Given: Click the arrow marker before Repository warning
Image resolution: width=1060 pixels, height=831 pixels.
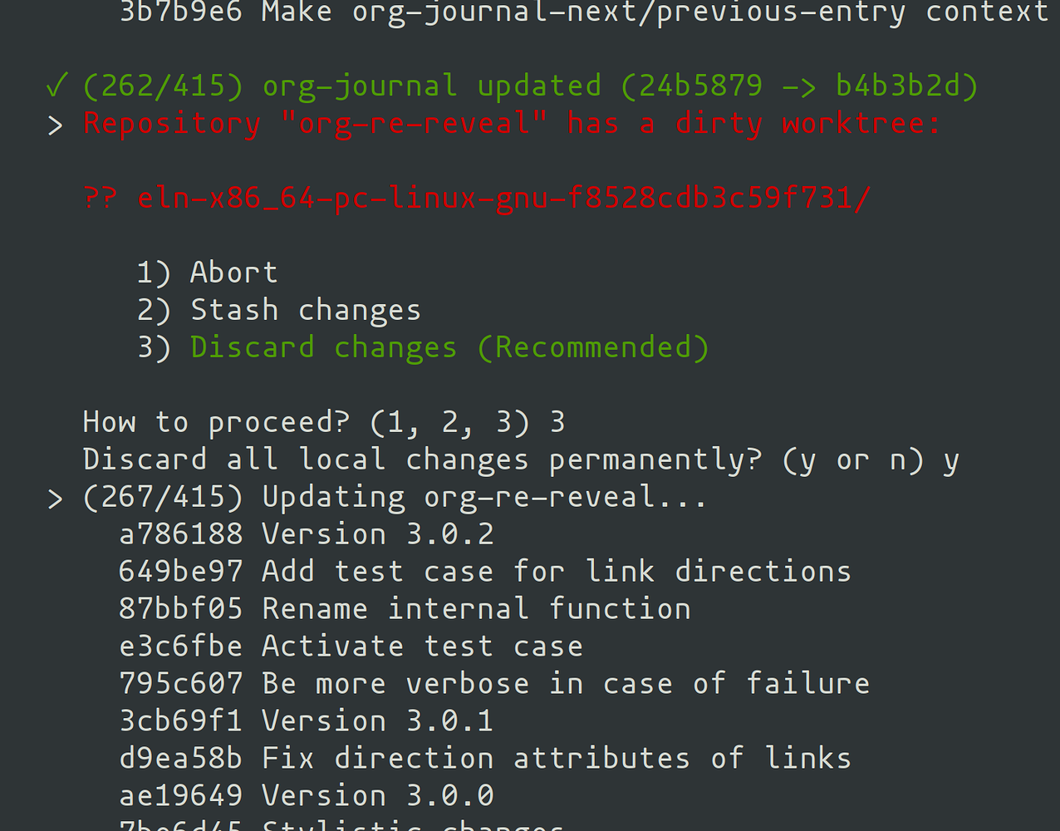Looking at the screenshot, I should (x=55, y=125).
